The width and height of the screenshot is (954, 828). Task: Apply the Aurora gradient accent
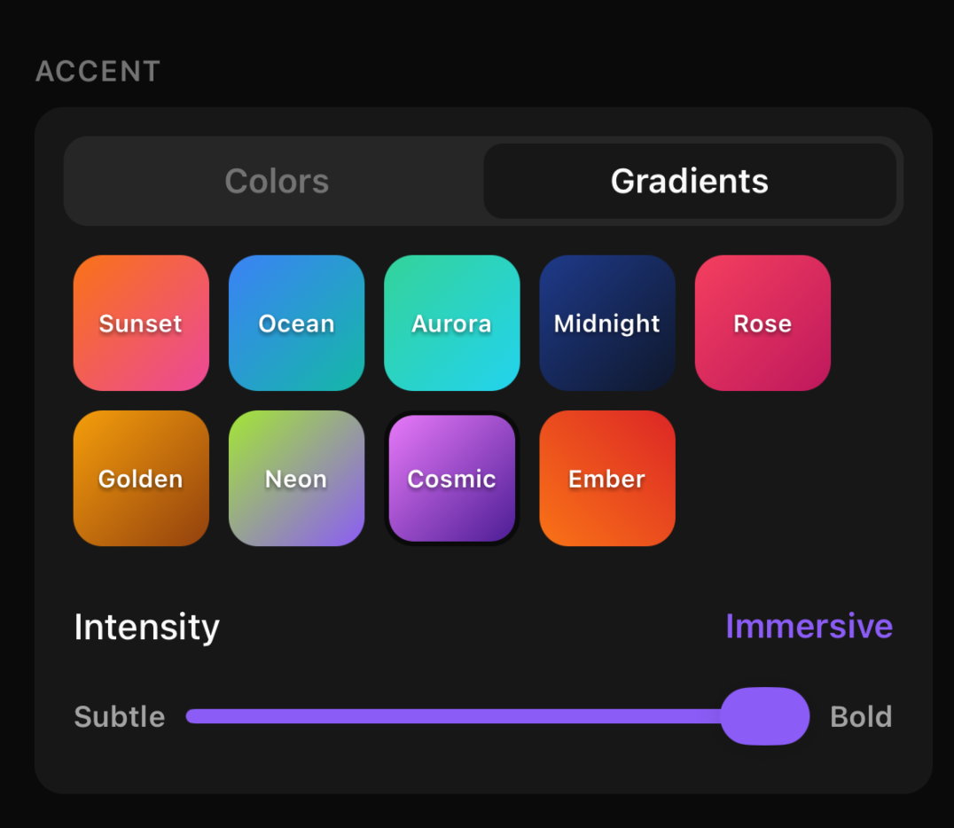(x=451, y=323)
